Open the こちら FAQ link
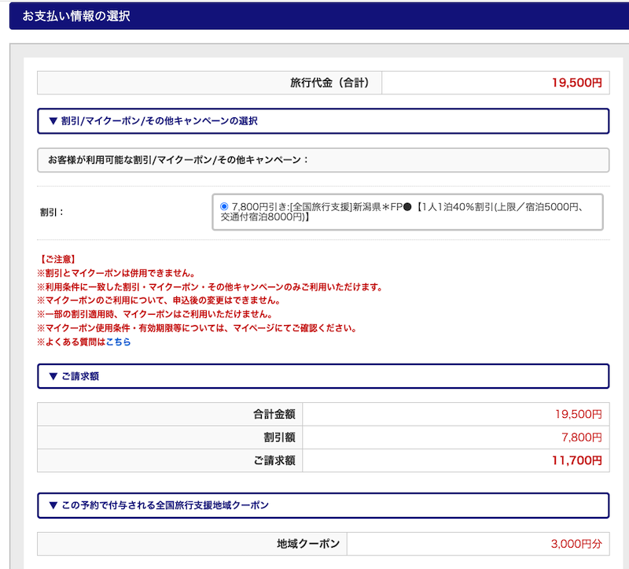 (119, 342)
